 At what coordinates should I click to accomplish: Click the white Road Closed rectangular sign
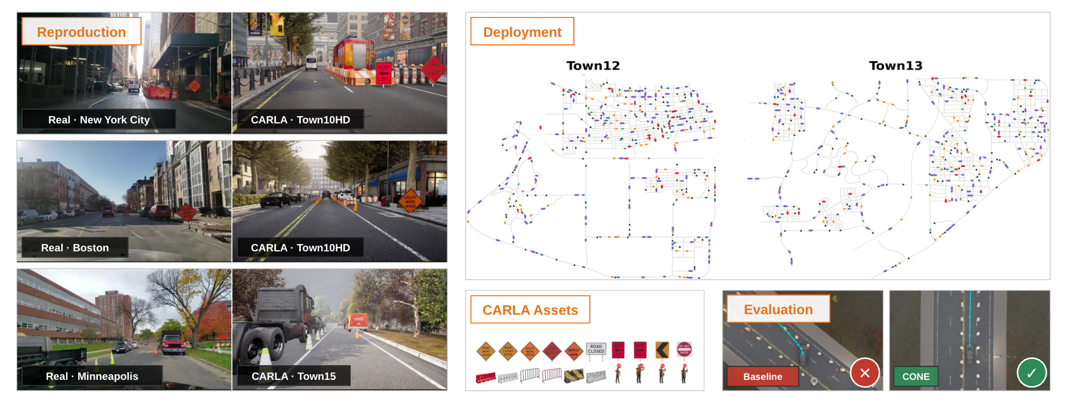pos(596,352)
